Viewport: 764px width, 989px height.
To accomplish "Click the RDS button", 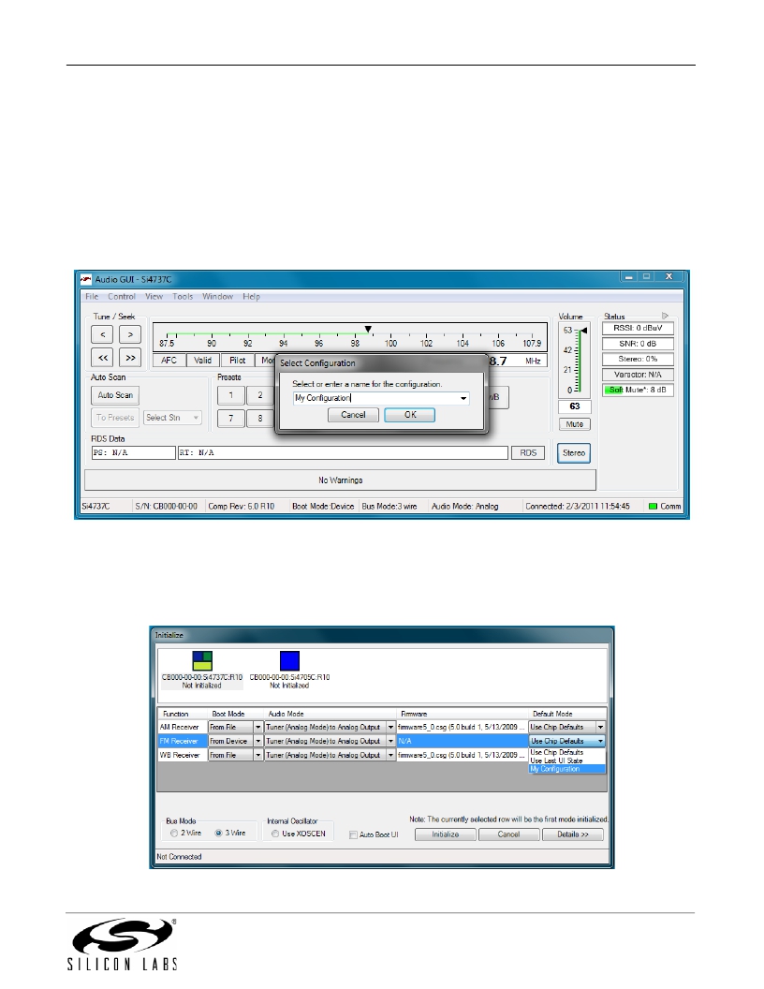I will click(528, 453).
